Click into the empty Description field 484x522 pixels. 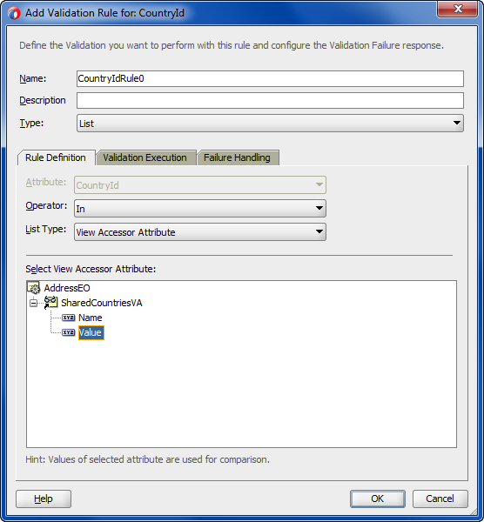(x=270, y=100)
